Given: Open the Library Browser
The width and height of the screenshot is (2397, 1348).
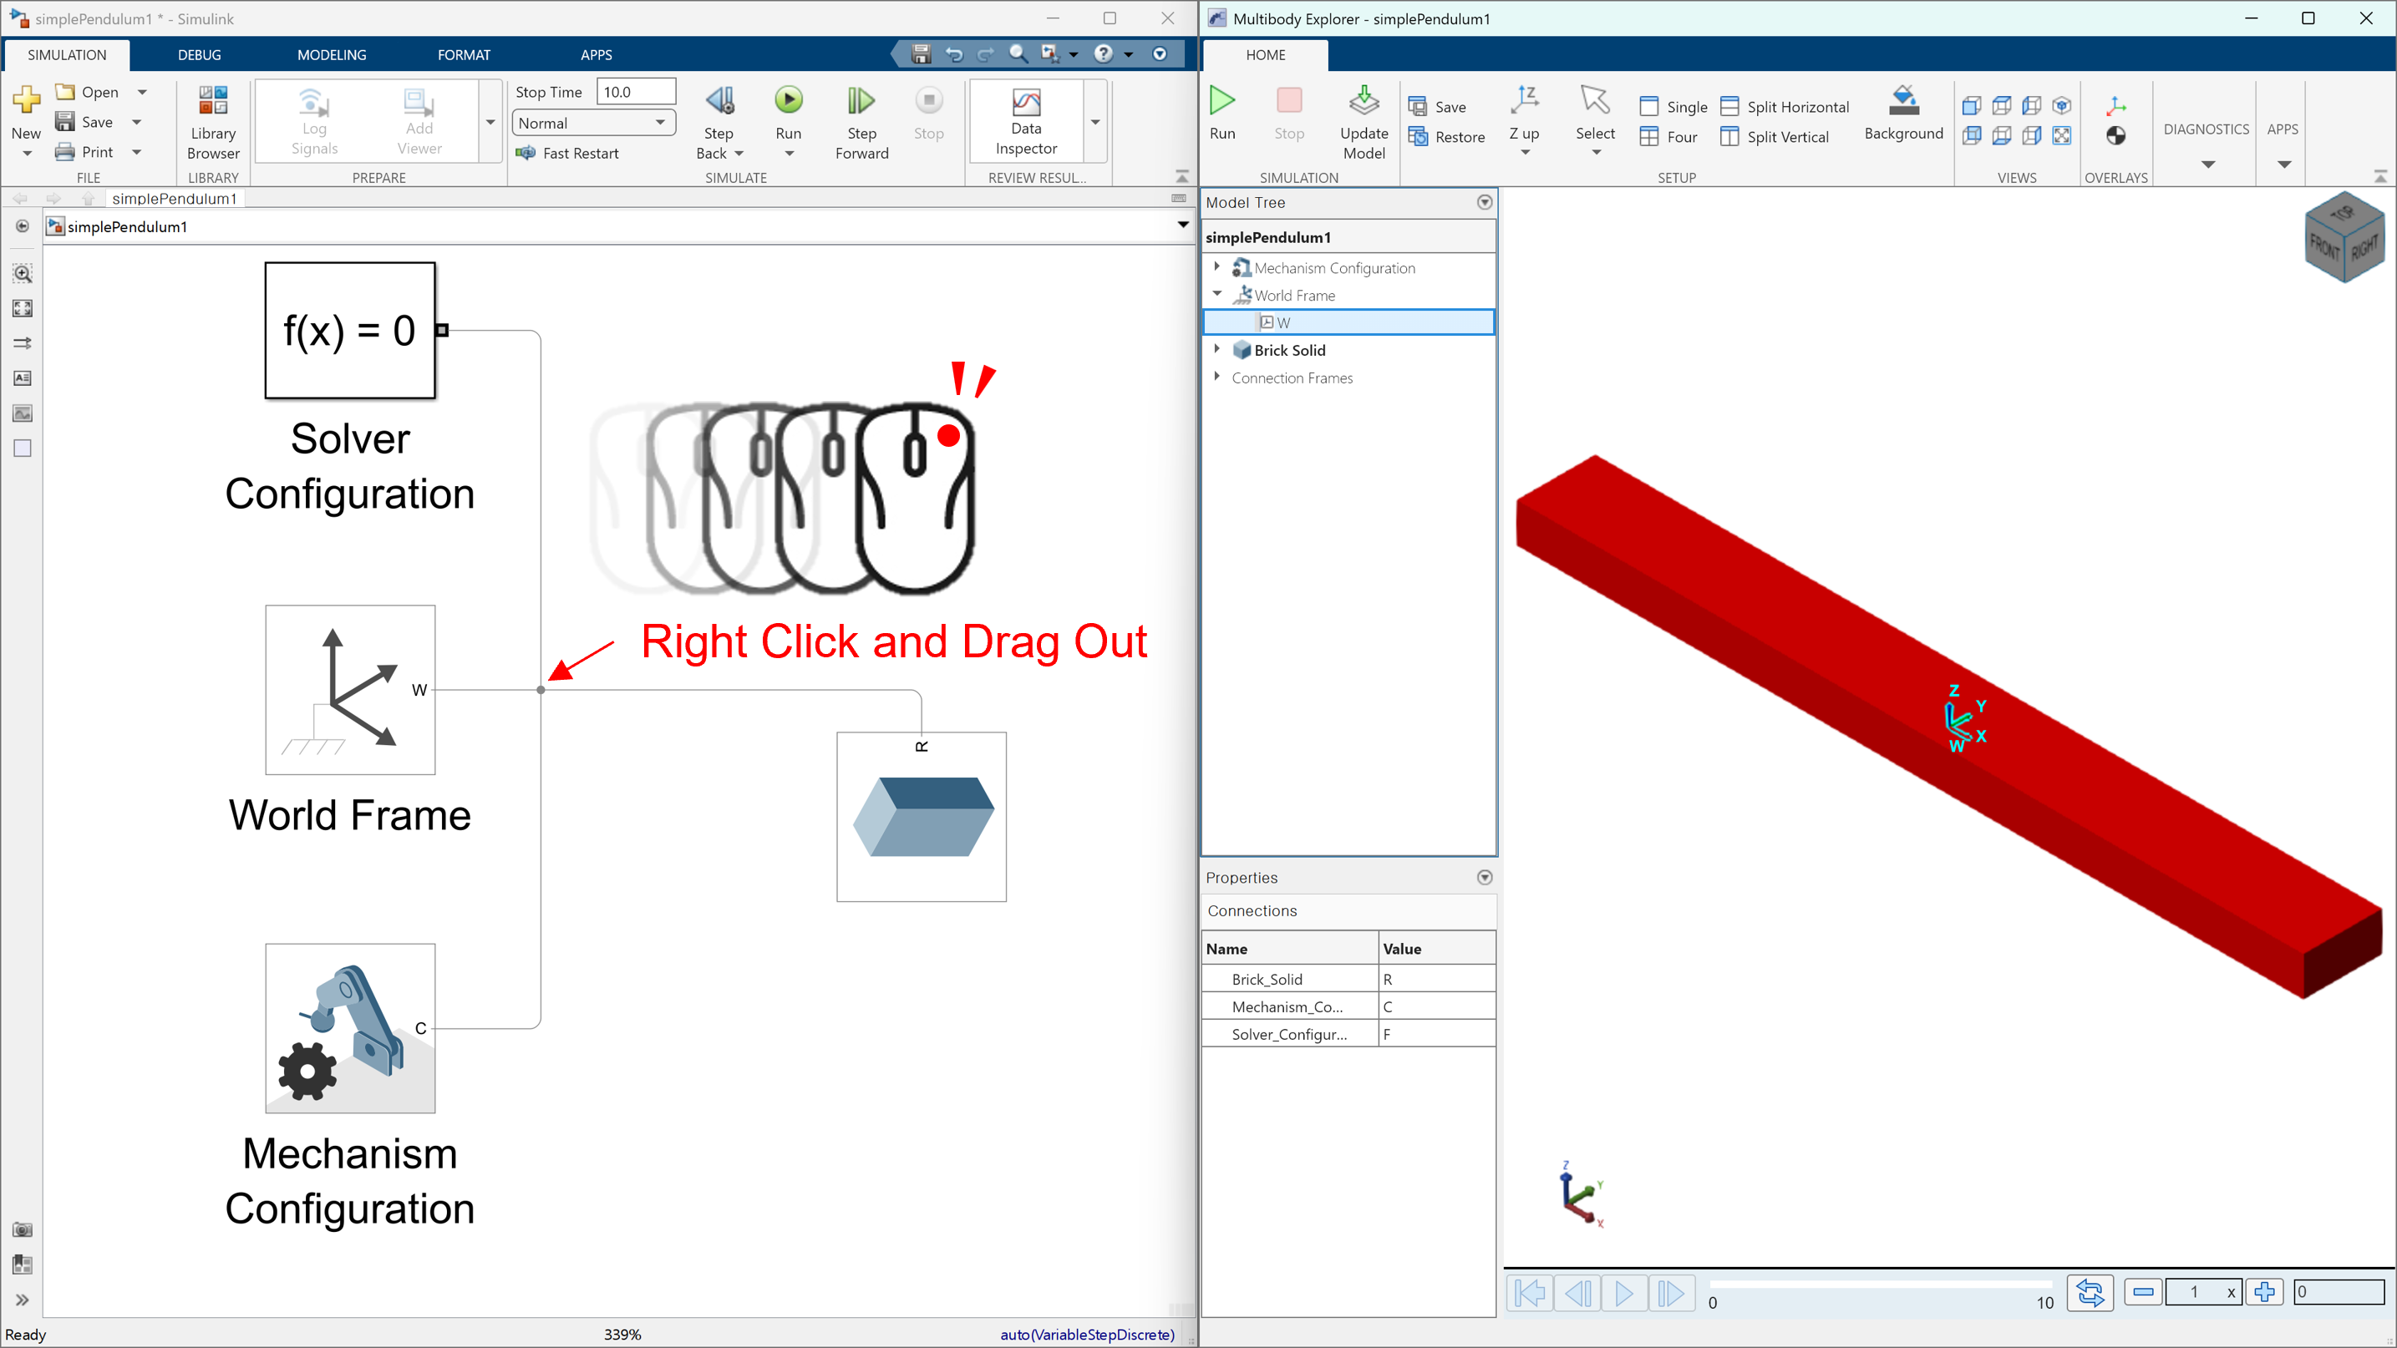Looking at the screenshot, I should coord(212,121).
